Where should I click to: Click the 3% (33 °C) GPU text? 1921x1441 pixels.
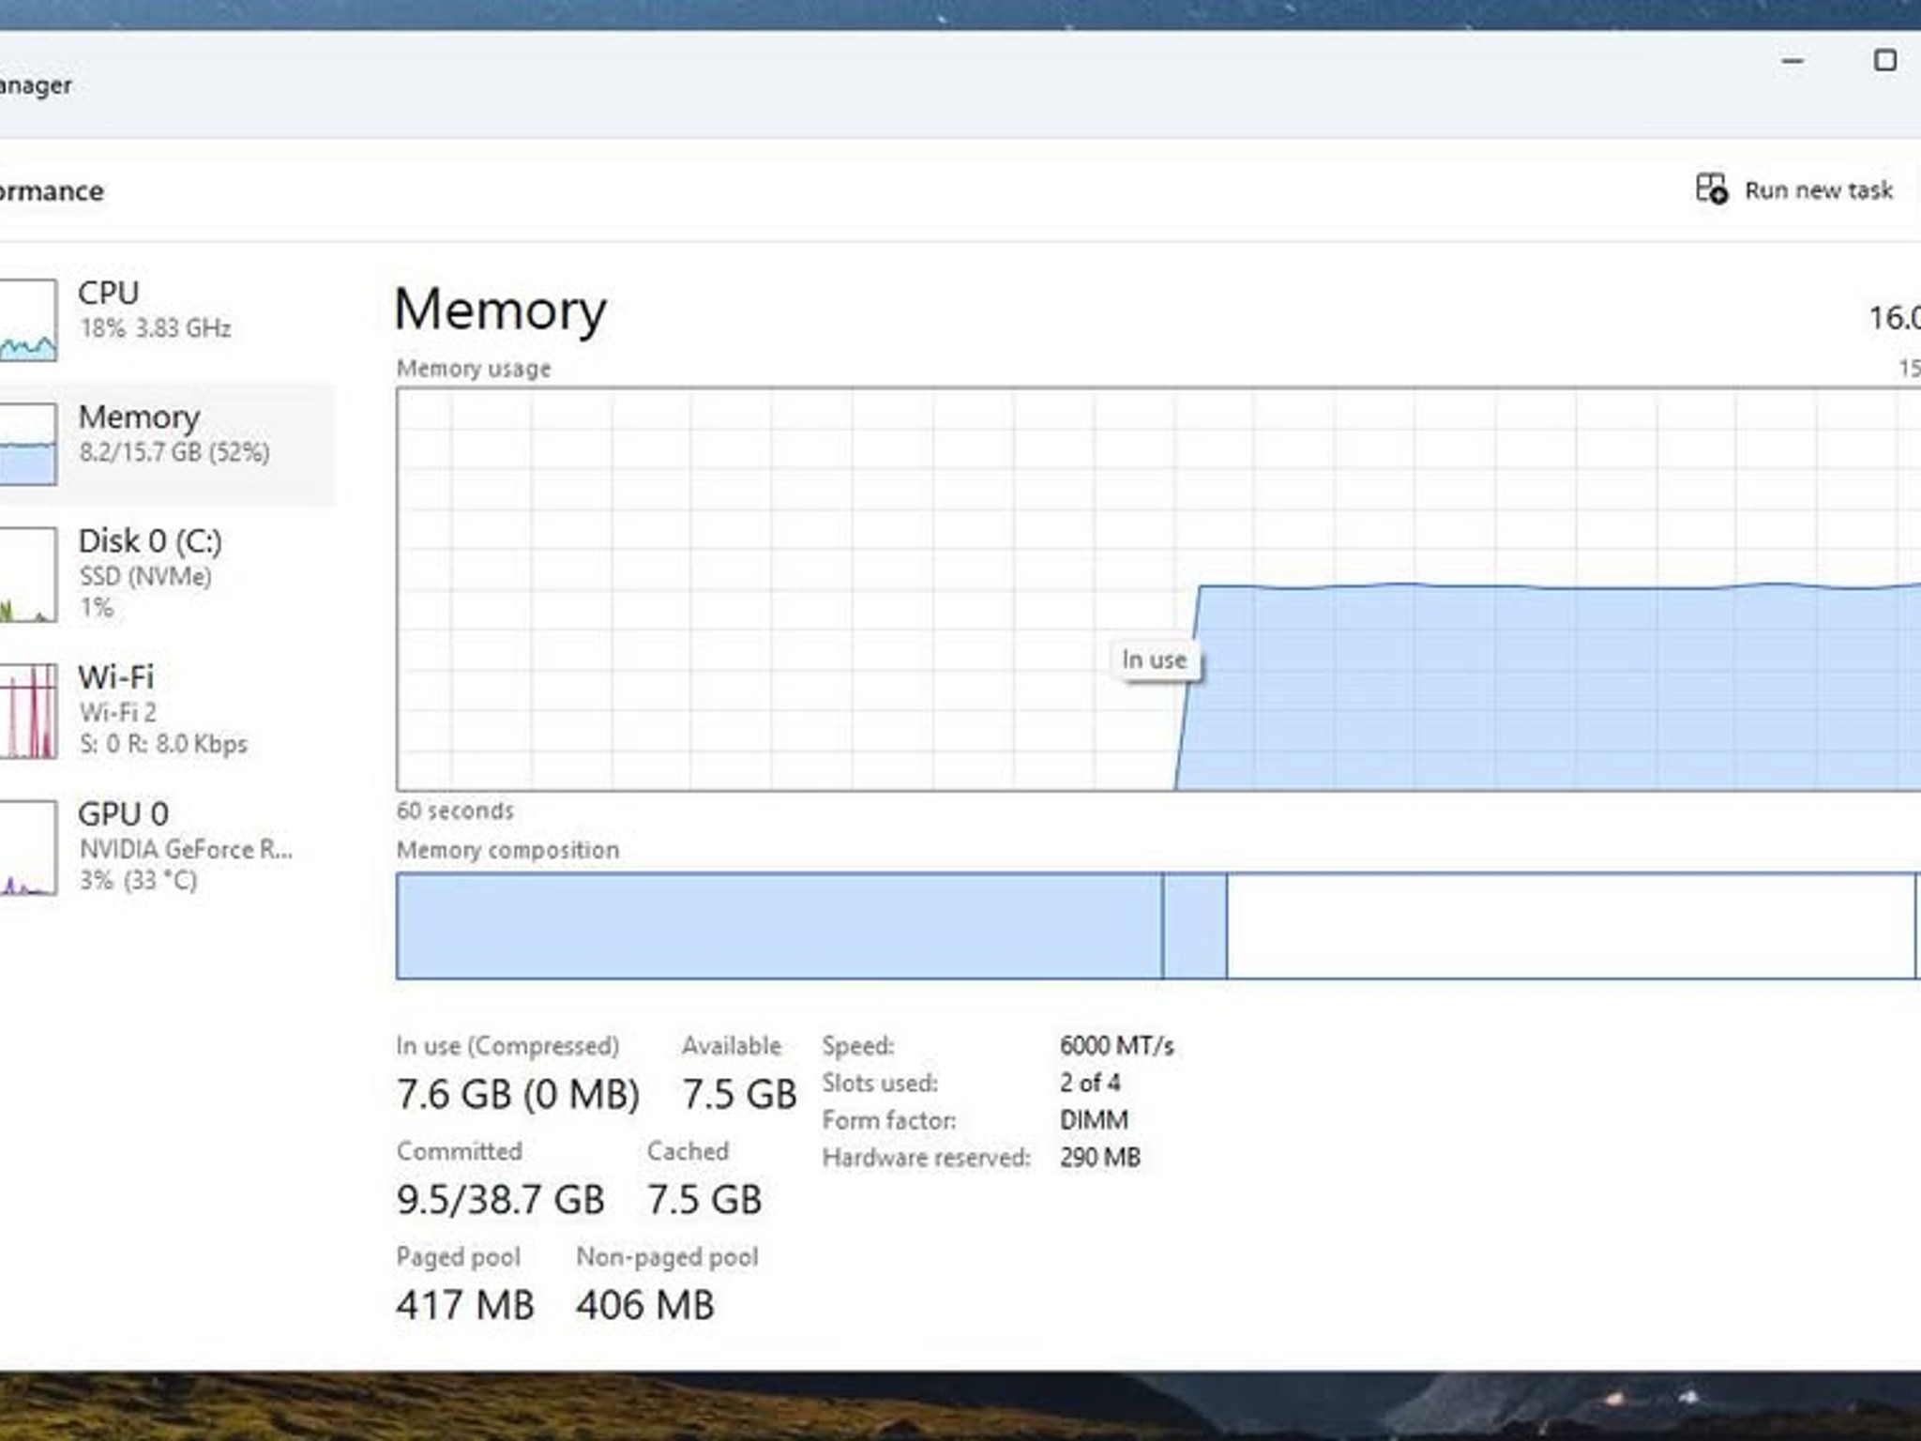click(138, 880)
